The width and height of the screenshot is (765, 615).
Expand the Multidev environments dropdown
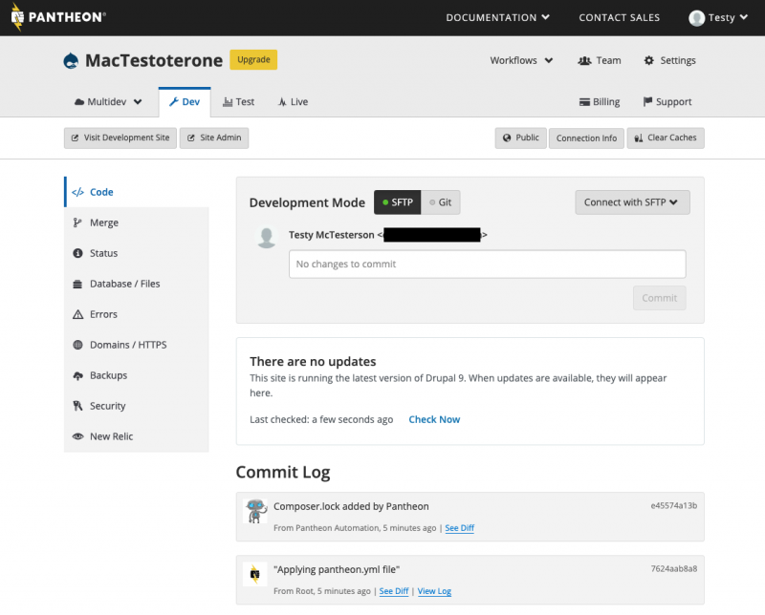click(108, 102)
